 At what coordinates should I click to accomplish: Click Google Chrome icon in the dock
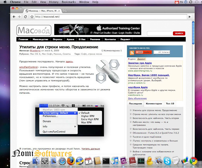point(193,161)
